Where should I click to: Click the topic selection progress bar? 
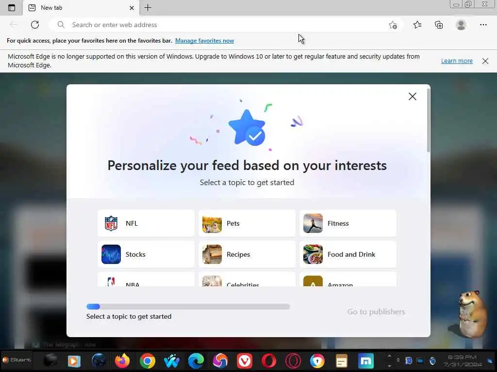click(x=188, y=307)
